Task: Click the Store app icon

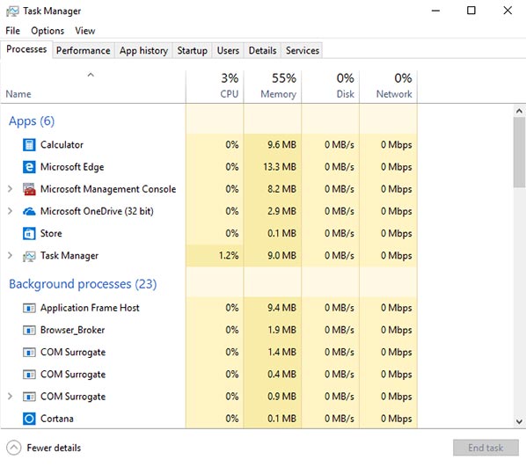Action: [29, 234]
